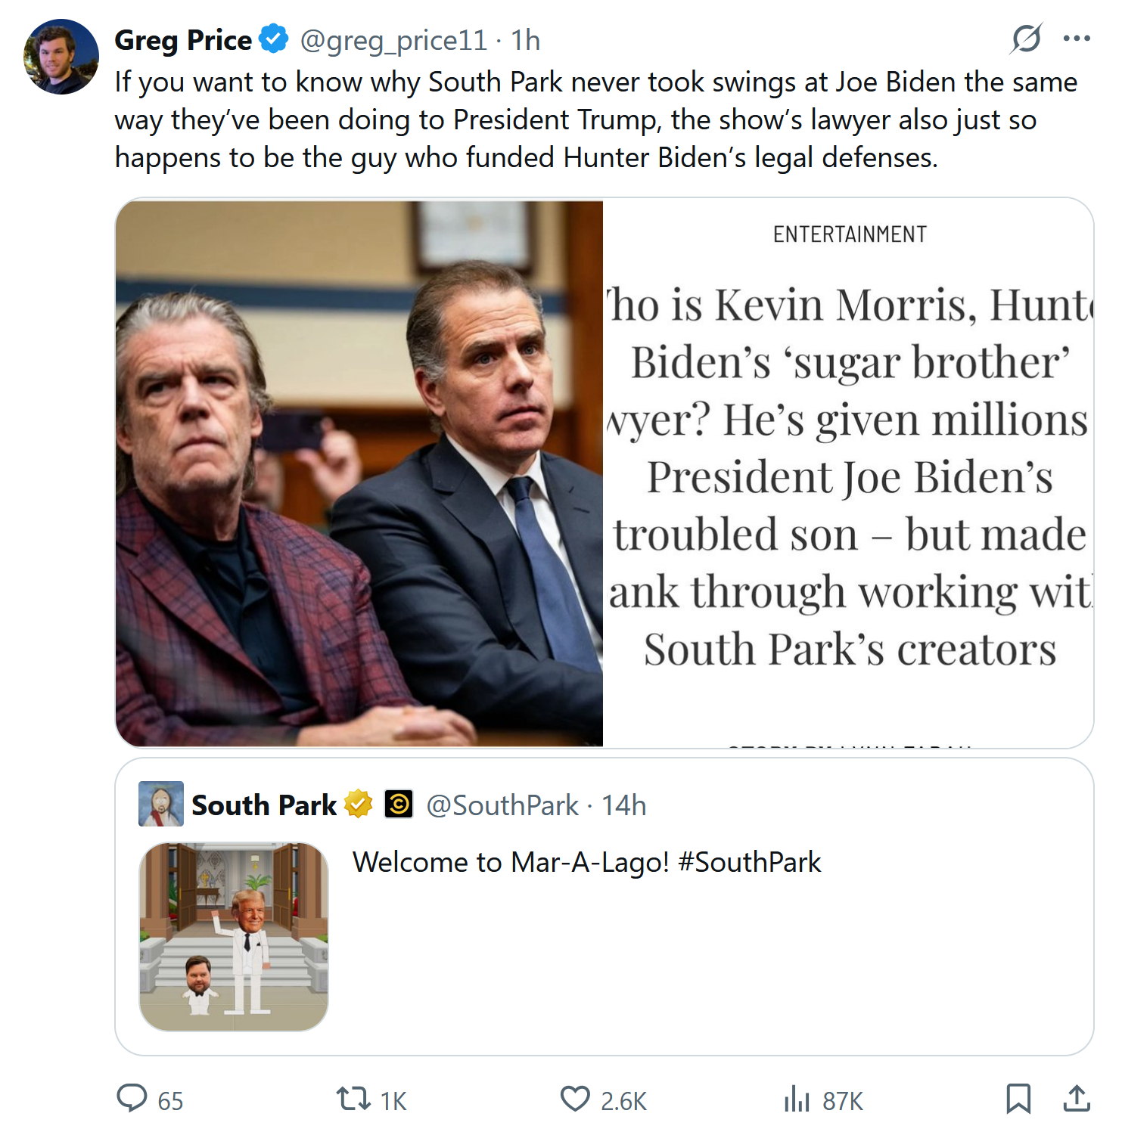Click the repost icon
Viewport: 1122px width, 1135px height.
(353, 1098)
